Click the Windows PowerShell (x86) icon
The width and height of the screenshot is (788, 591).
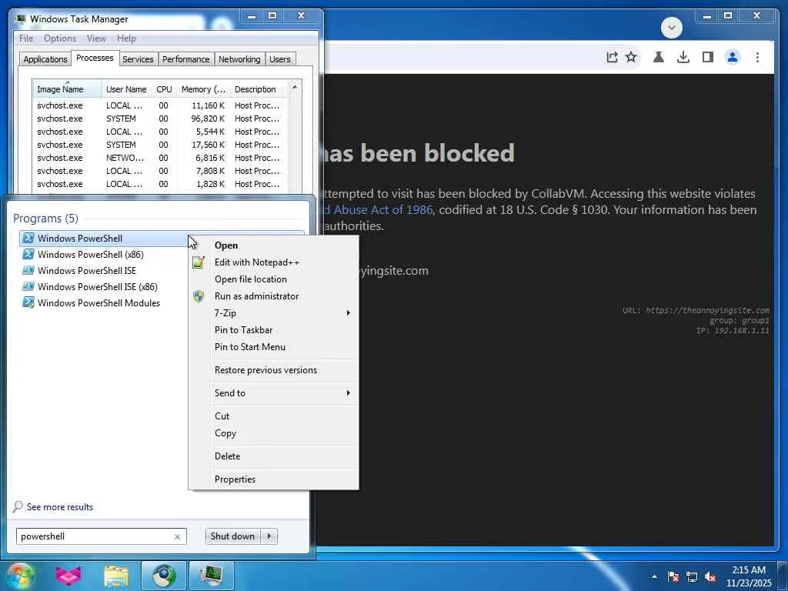[28, 254]
